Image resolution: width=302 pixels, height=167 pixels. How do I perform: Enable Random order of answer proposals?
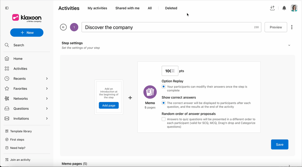[164, 119]
